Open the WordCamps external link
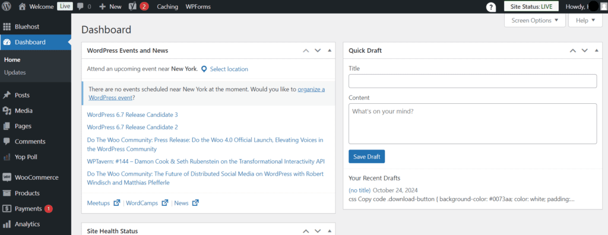This screenshot has height=235, width=608. tap(147, 203)
